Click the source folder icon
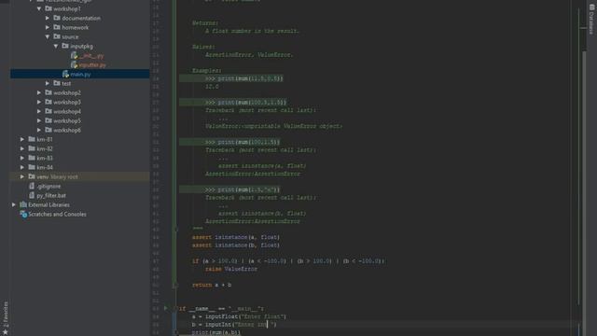 pos(57,36)
